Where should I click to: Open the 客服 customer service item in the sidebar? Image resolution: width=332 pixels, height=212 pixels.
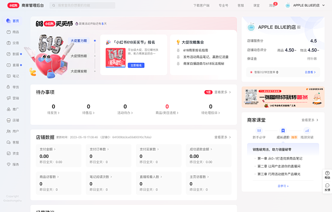point(13,142)
